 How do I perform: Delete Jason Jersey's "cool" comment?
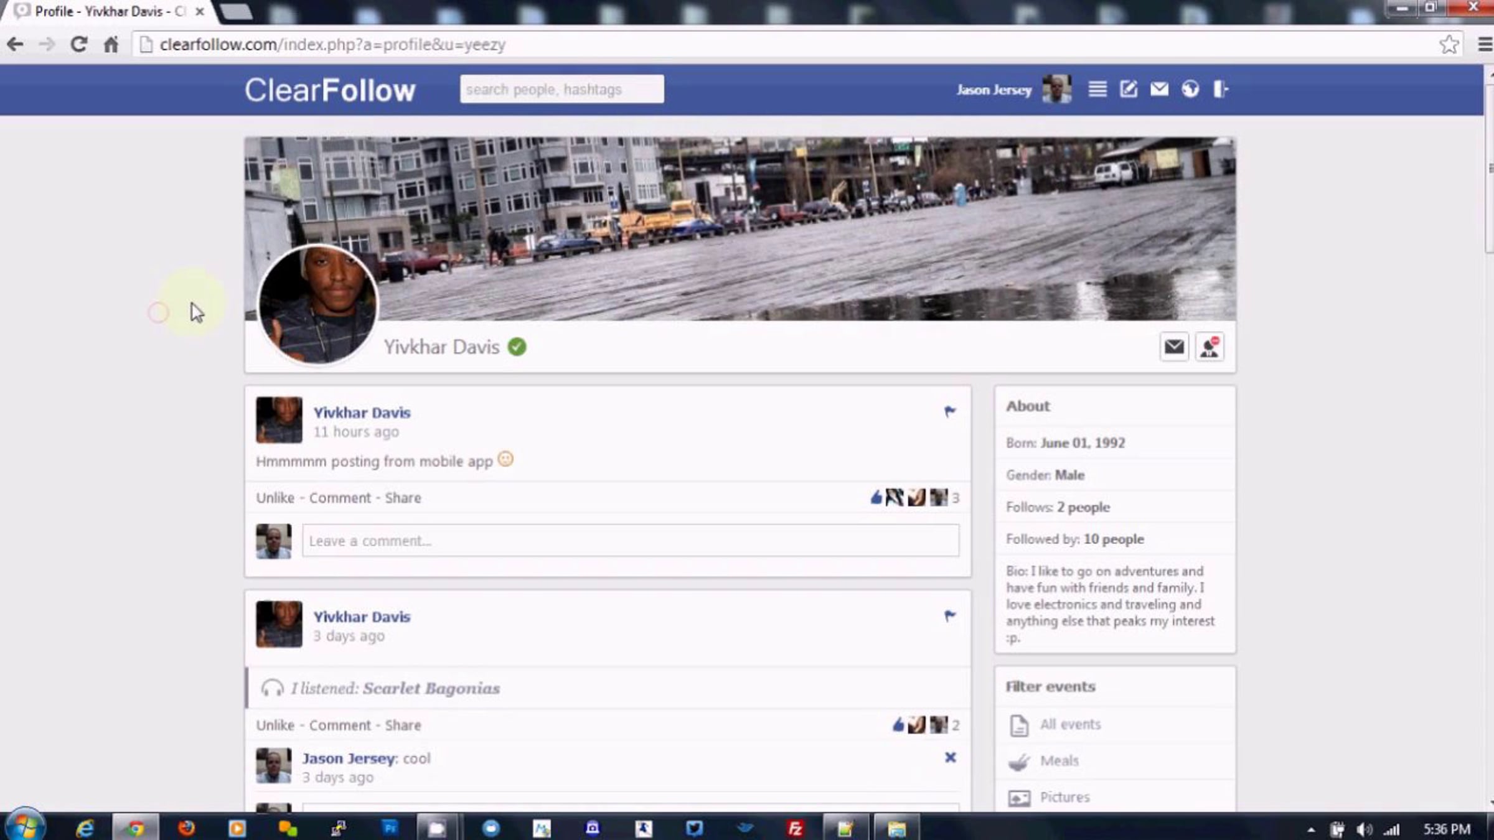[x=950, y=757]
